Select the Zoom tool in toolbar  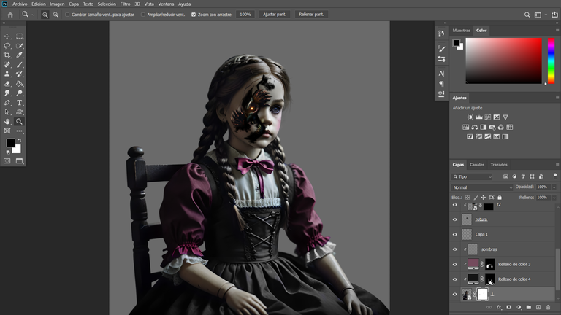coord(19,122)
